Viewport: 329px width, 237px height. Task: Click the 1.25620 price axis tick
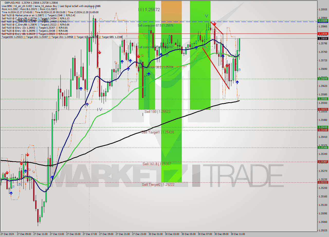[x=323, y=86]
